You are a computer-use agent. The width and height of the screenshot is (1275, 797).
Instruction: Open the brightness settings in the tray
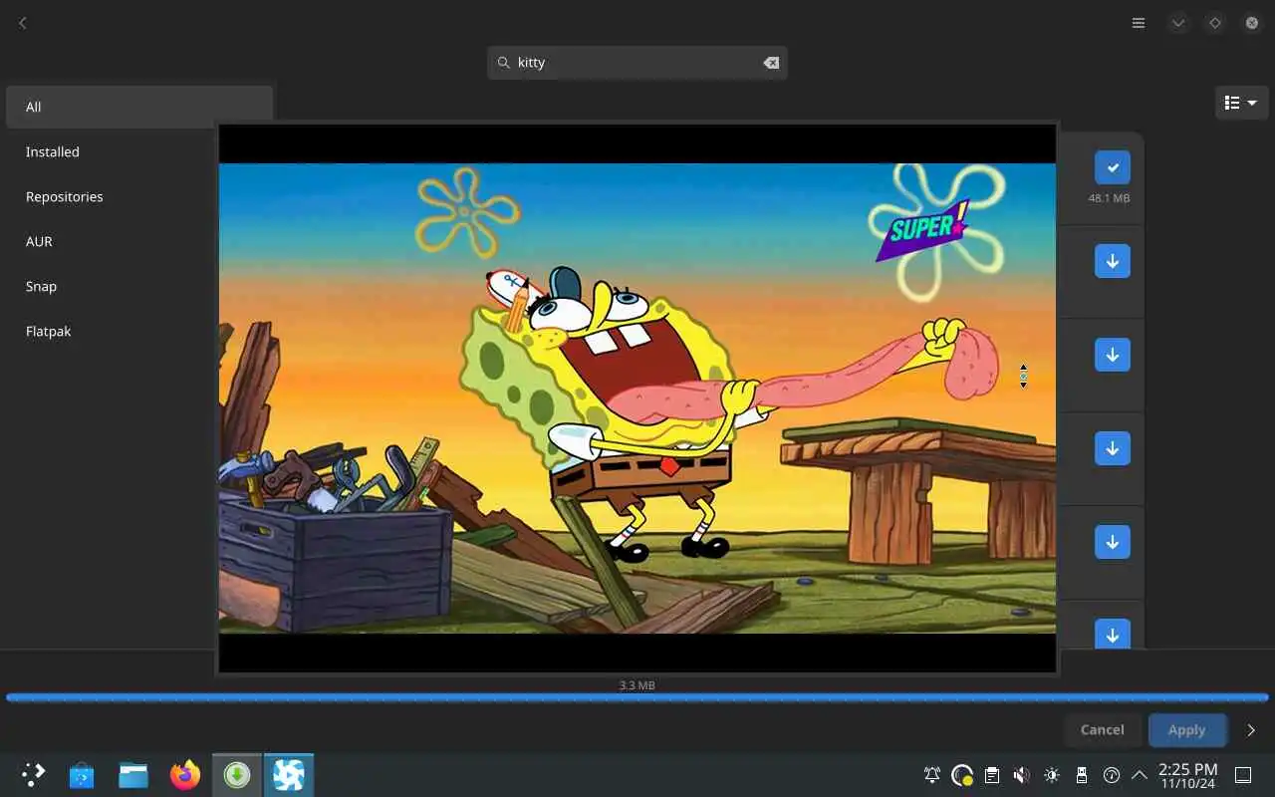[x=1052, y=775]
